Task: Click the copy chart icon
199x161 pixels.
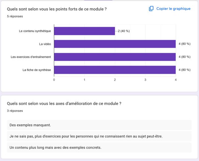Action: coord(151,9)
